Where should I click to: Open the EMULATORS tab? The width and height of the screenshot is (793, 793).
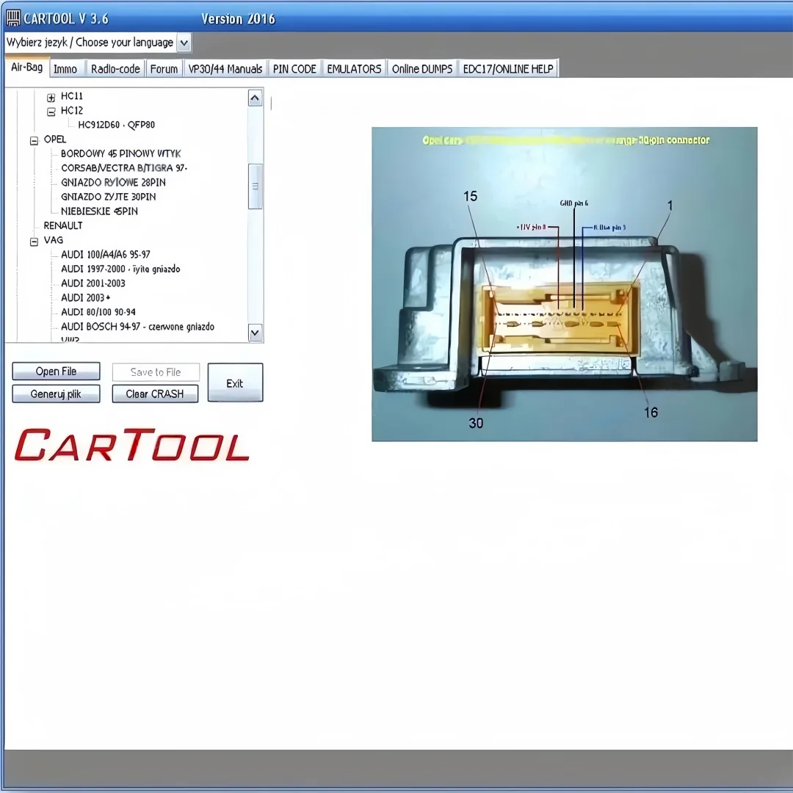tap(354, 69)
